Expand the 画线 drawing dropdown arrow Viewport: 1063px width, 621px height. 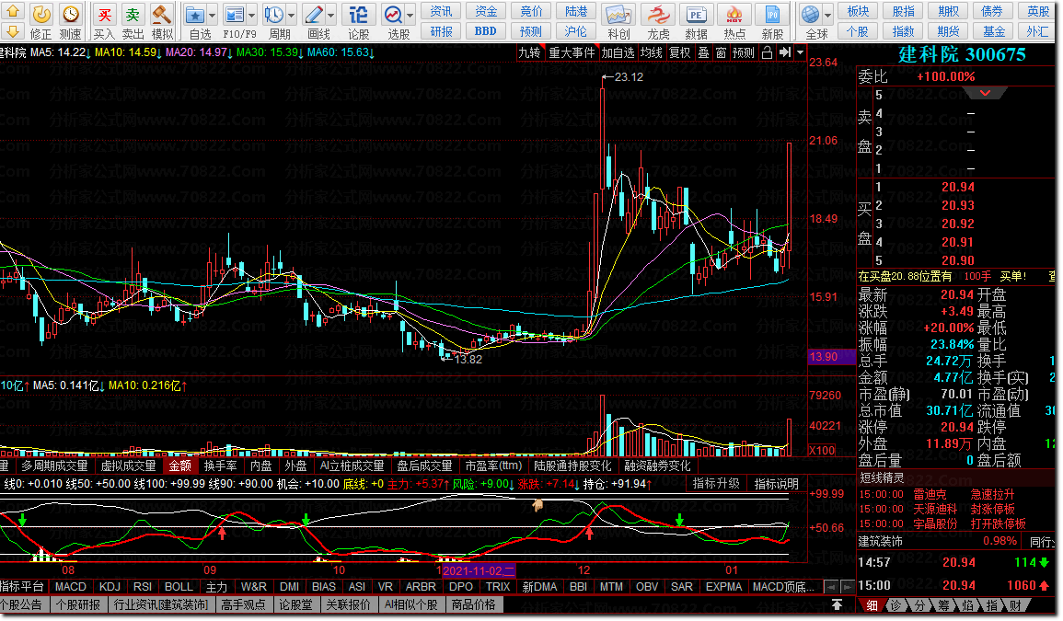pos(331,15)
